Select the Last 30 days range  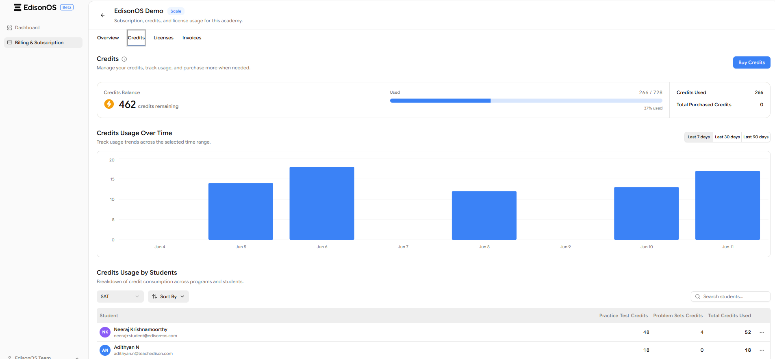tap(727, 137)
